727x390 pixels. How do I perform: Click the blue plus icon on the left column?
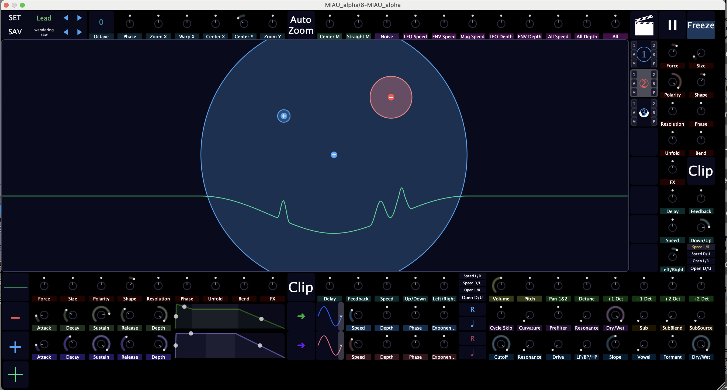point(15,347)
